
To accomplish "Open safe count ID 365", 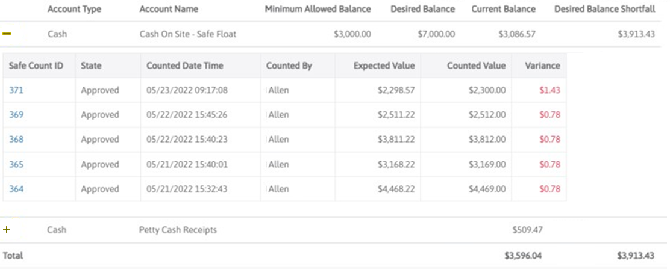I will [16, 164].
